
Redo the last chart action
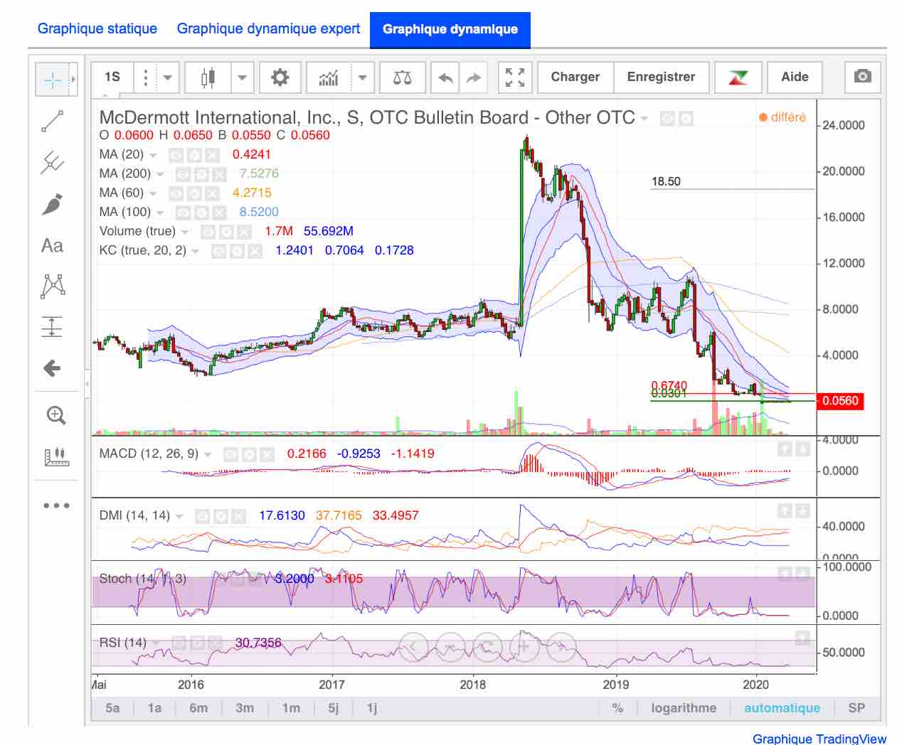pyautogui.click(x=474, y=77)
